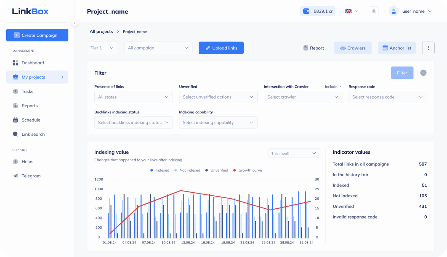447x257 pixels.
Task: Open the This month period selector
Action: coord(294,153)
